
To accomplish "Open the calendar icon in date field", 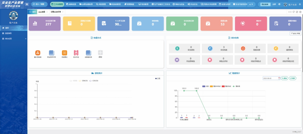I will [x=279, y=78].
